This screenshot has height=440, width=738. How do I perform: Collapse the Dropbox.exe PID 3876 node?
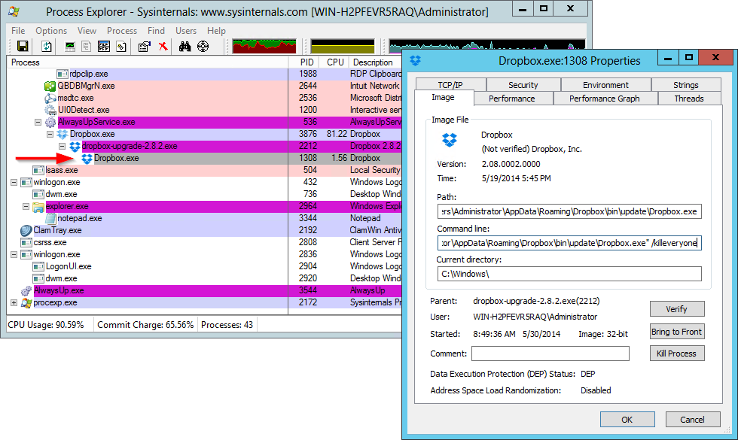(50, 135)
